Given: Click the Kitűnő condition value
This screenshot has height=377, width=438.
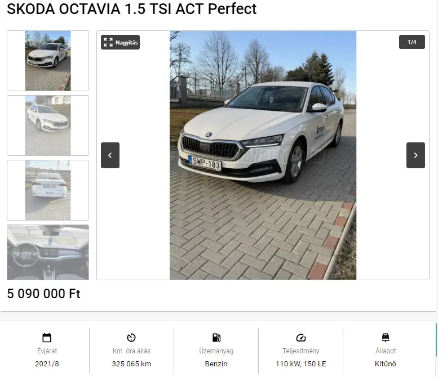Looking at the screenshot, I should click(x=386, y=363).
